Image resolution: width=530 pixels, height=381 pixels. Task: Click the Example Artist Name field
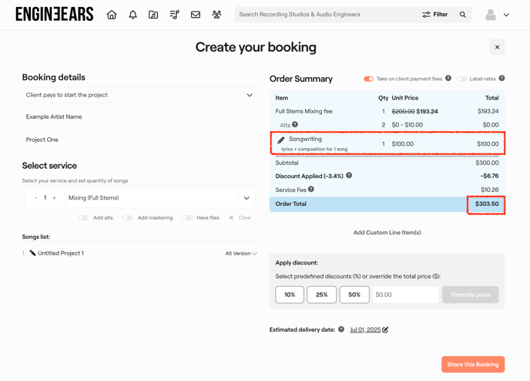[139, 117]
